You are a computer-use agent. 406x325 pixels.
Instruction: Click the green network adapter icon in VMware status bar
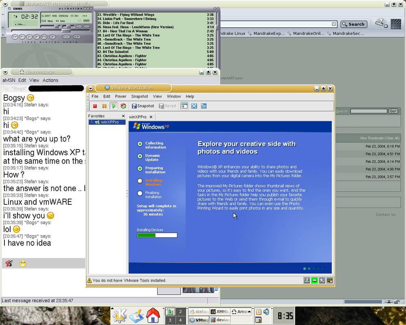(x=314, y=280)
